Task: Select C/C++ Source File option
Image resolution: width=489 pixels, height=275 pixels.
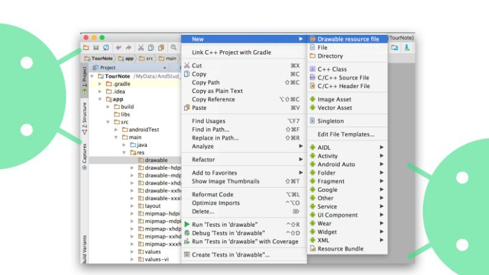Action: click(347, 78)
